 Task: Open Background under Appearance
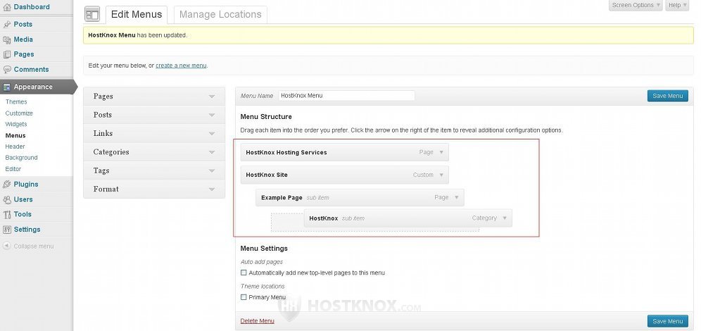tap(21, 158)
